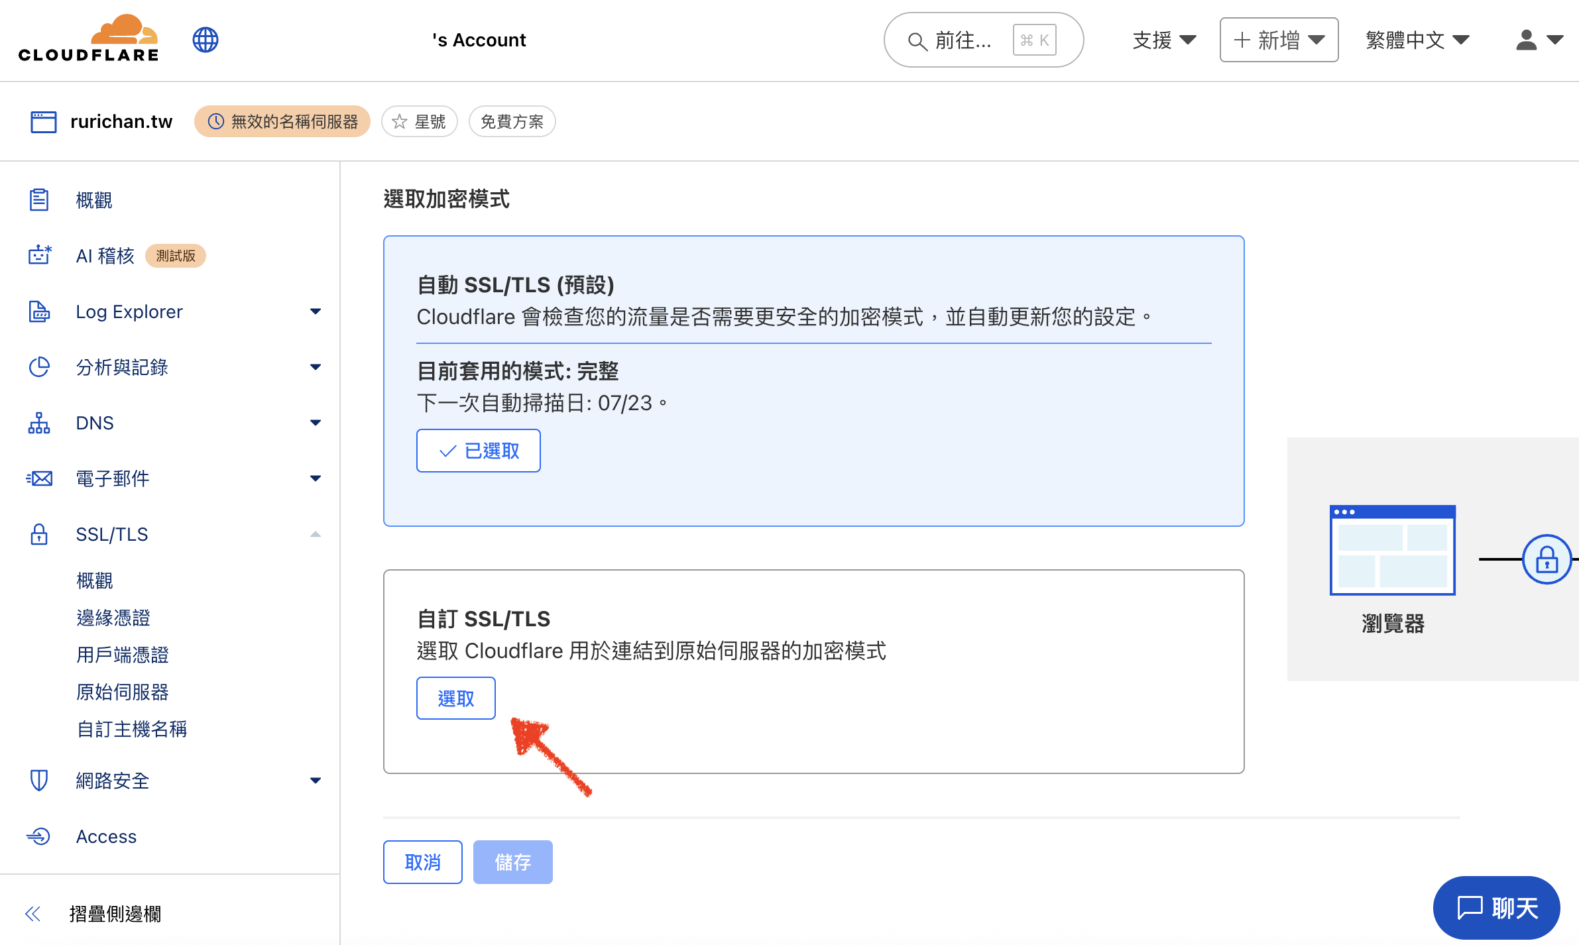Click the 免費方案 plan badge

click(x=512, y=122)
